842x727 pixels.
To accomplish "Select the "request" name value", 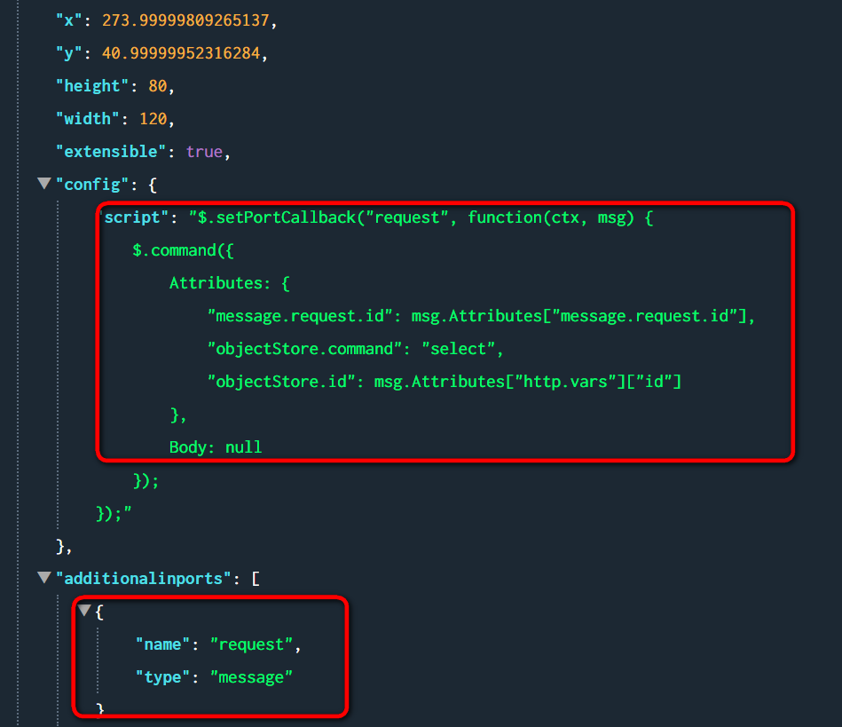I will point(252,644).
